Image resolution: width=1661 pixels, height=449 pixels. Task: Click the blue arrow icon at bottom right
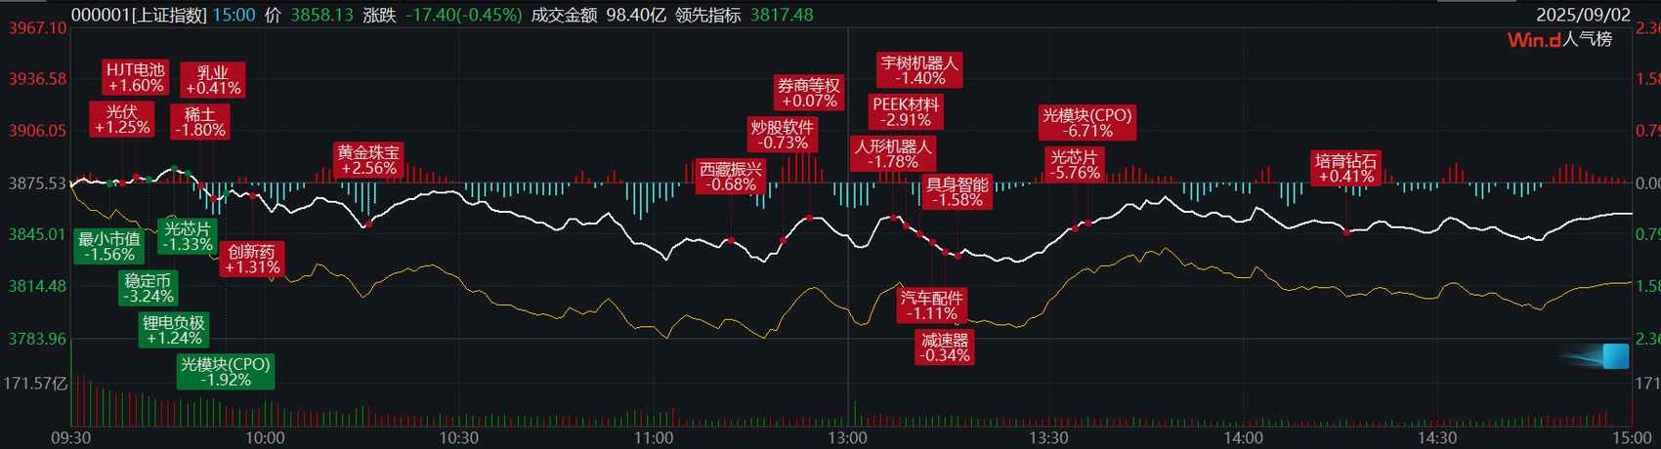point(1602,357)
